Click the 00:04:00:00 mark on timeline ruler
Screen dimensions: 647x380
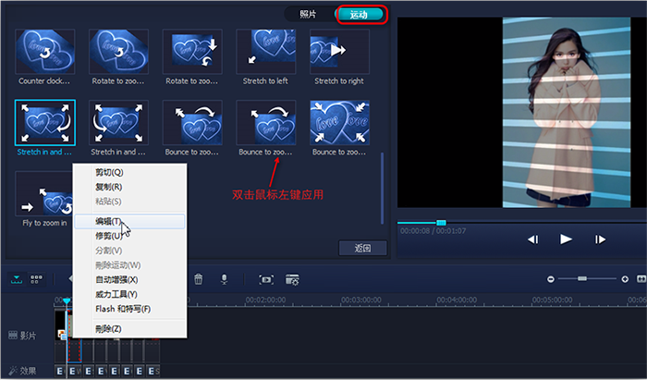[457, 300]
